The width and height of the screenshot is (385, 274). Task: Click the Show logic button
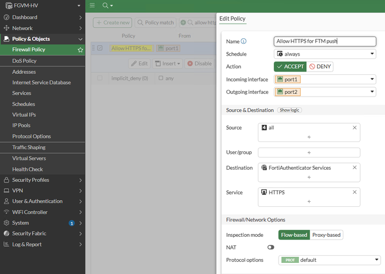pyautogui.click(x=290, y=110)
